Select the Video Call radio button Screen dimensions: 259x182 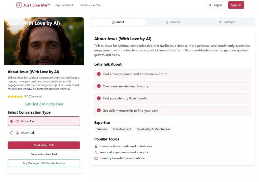[x=12, y=121]
